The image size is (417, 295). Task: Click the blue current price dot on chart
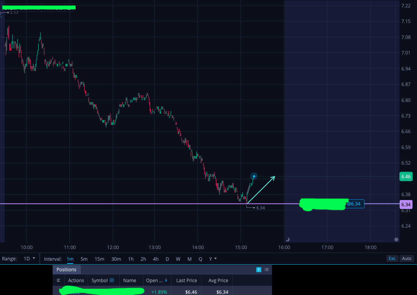tap(254, 176)
